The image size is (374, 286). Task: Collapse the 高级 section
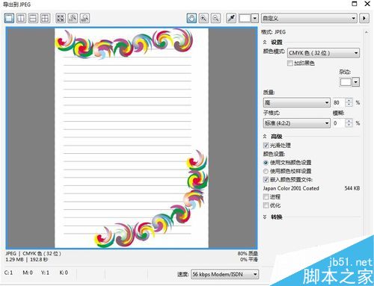tap(265, 137)
